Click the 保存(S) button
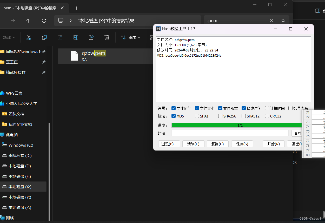 click(242, 144)
